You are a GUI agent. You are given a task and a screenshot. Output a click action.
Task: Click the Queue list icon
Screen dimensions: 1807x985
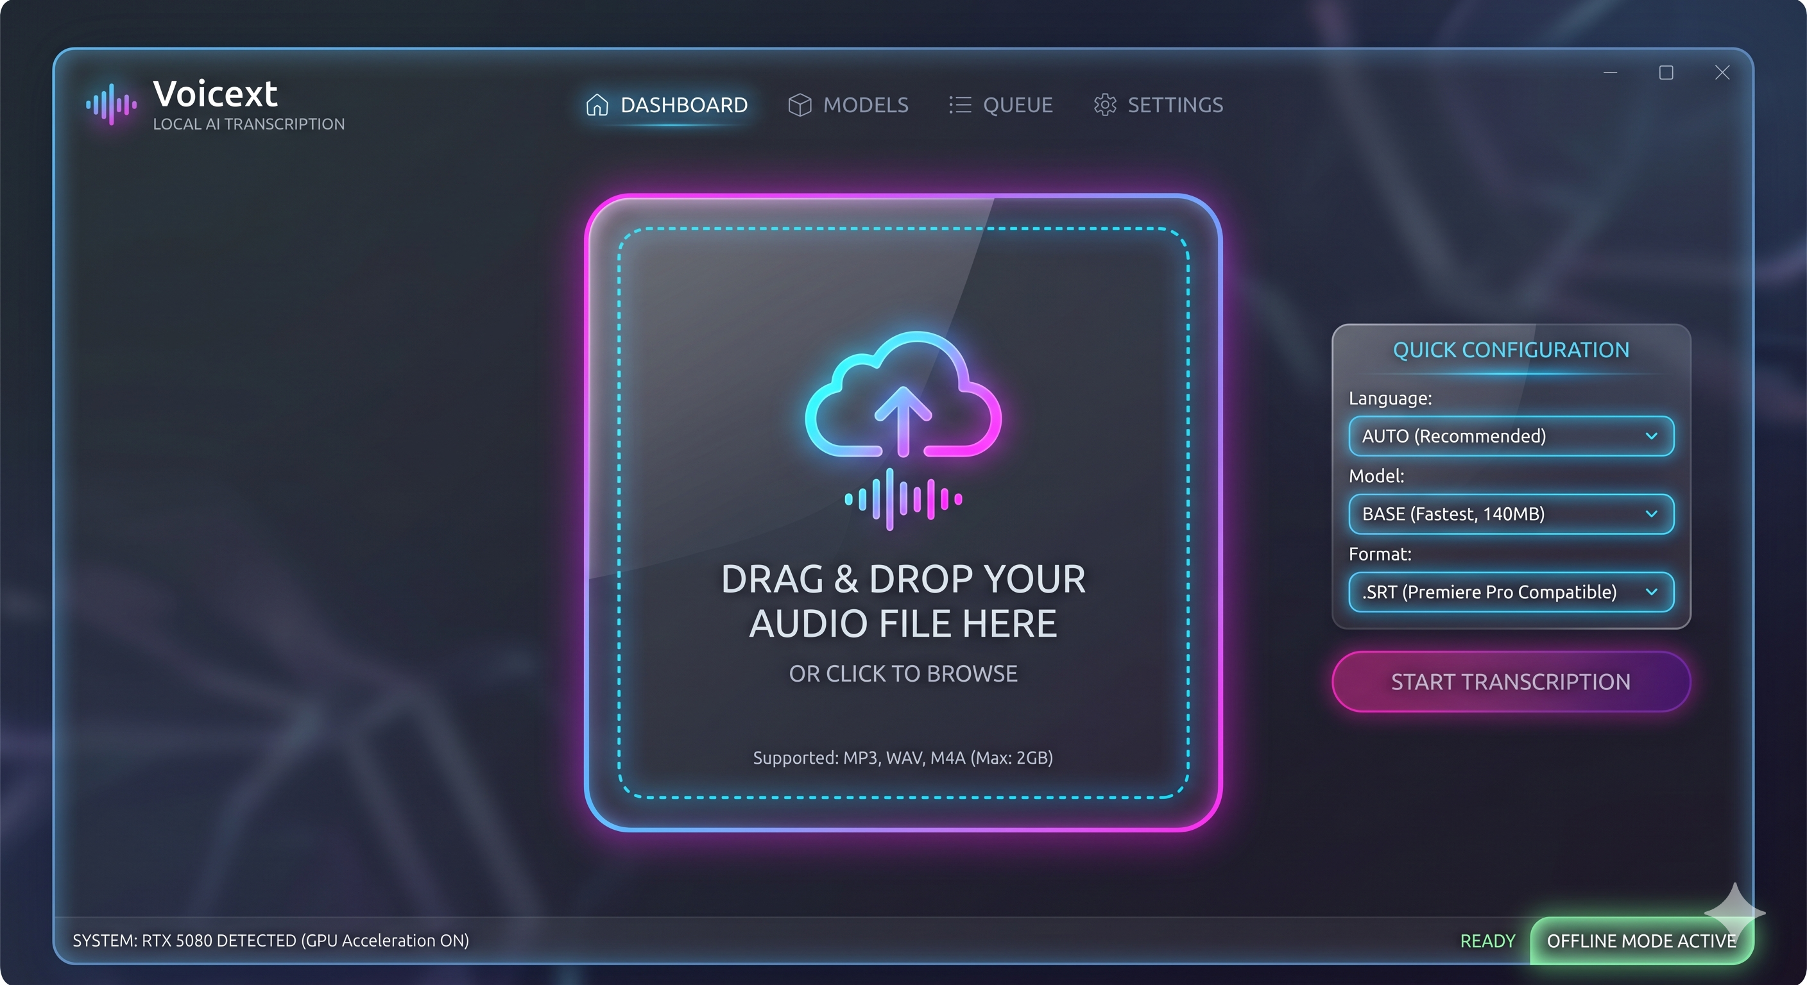coord(959,105)
